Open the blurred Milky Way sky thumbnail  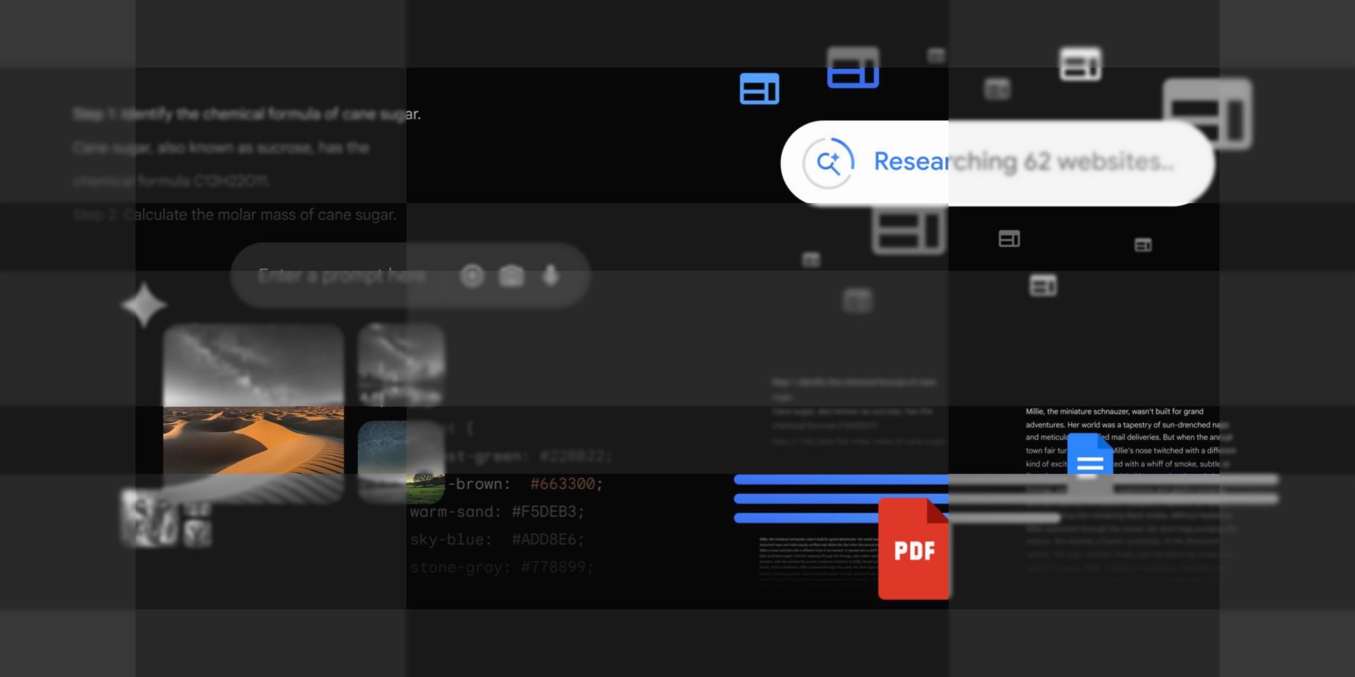click(x=402, y=364)
